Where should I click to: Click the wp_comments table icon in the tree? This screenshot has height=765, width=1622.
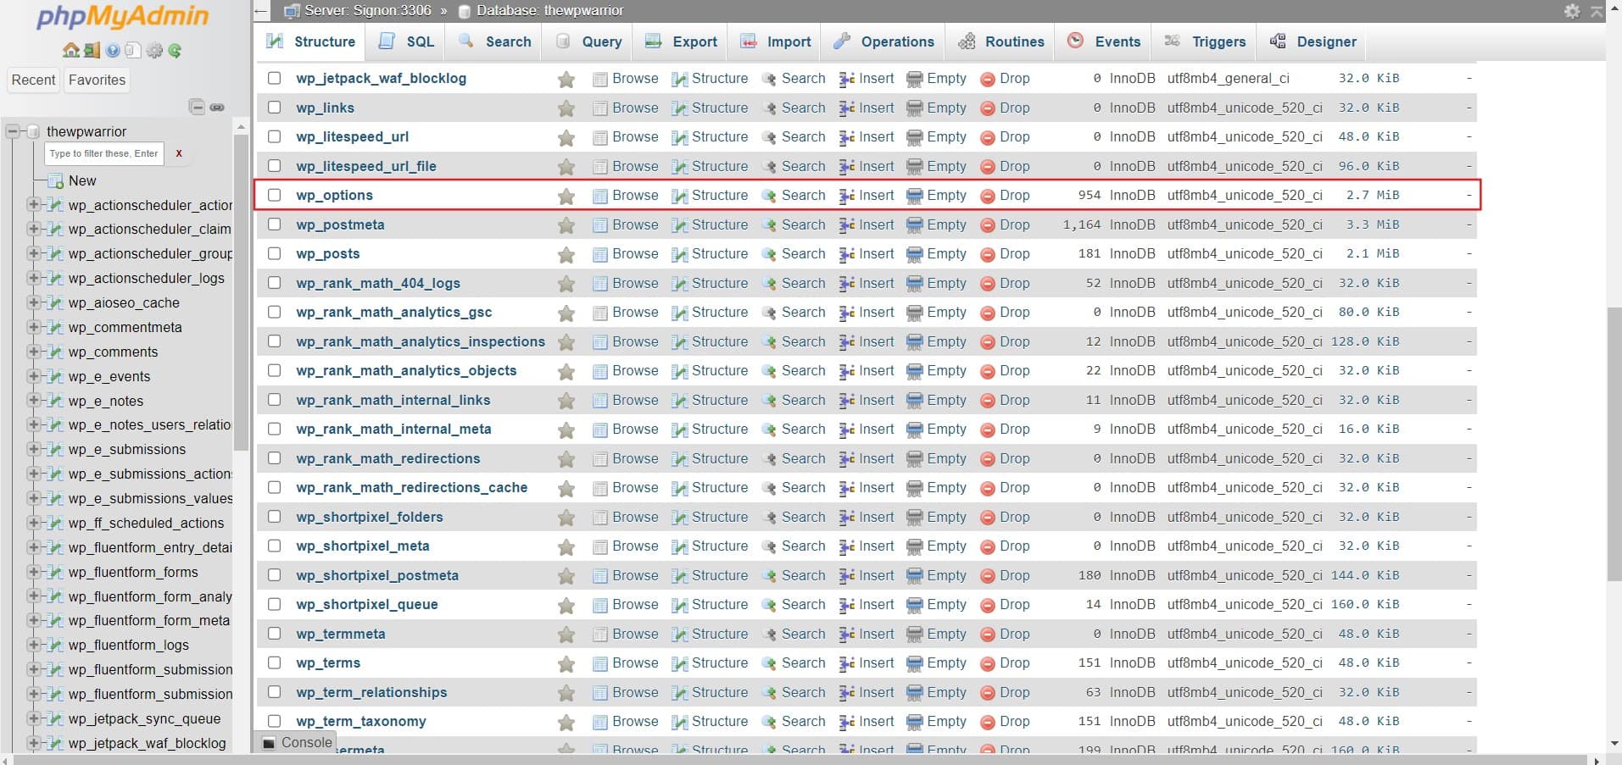tap(56, 352)
